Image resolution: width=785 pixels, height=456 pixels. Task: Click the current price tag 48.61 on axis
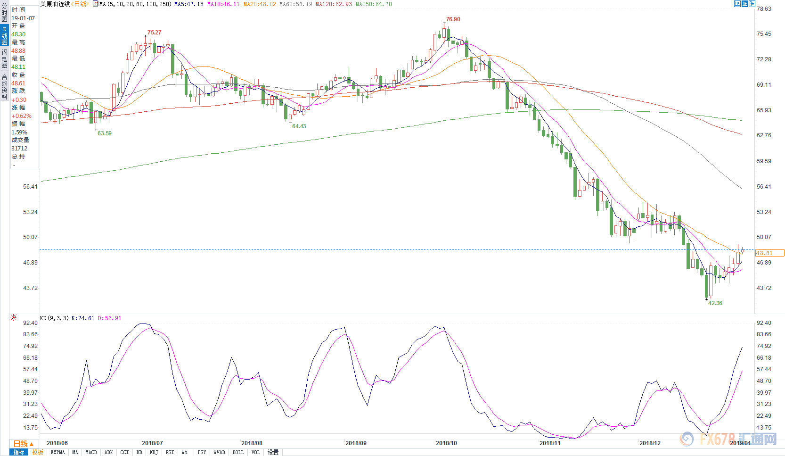tap(770, 253)
